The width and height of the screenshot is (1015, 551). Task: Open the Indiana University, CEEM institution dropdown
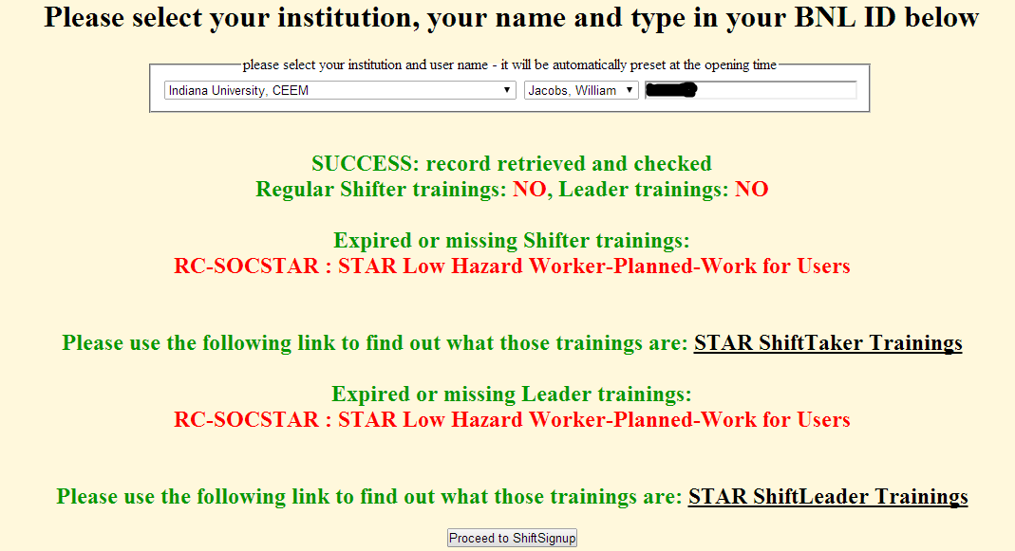(340, 90)
